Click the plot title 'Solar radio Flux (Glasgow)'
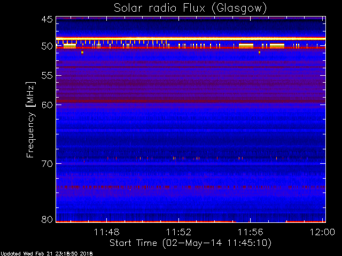 (x=190, y=9)
